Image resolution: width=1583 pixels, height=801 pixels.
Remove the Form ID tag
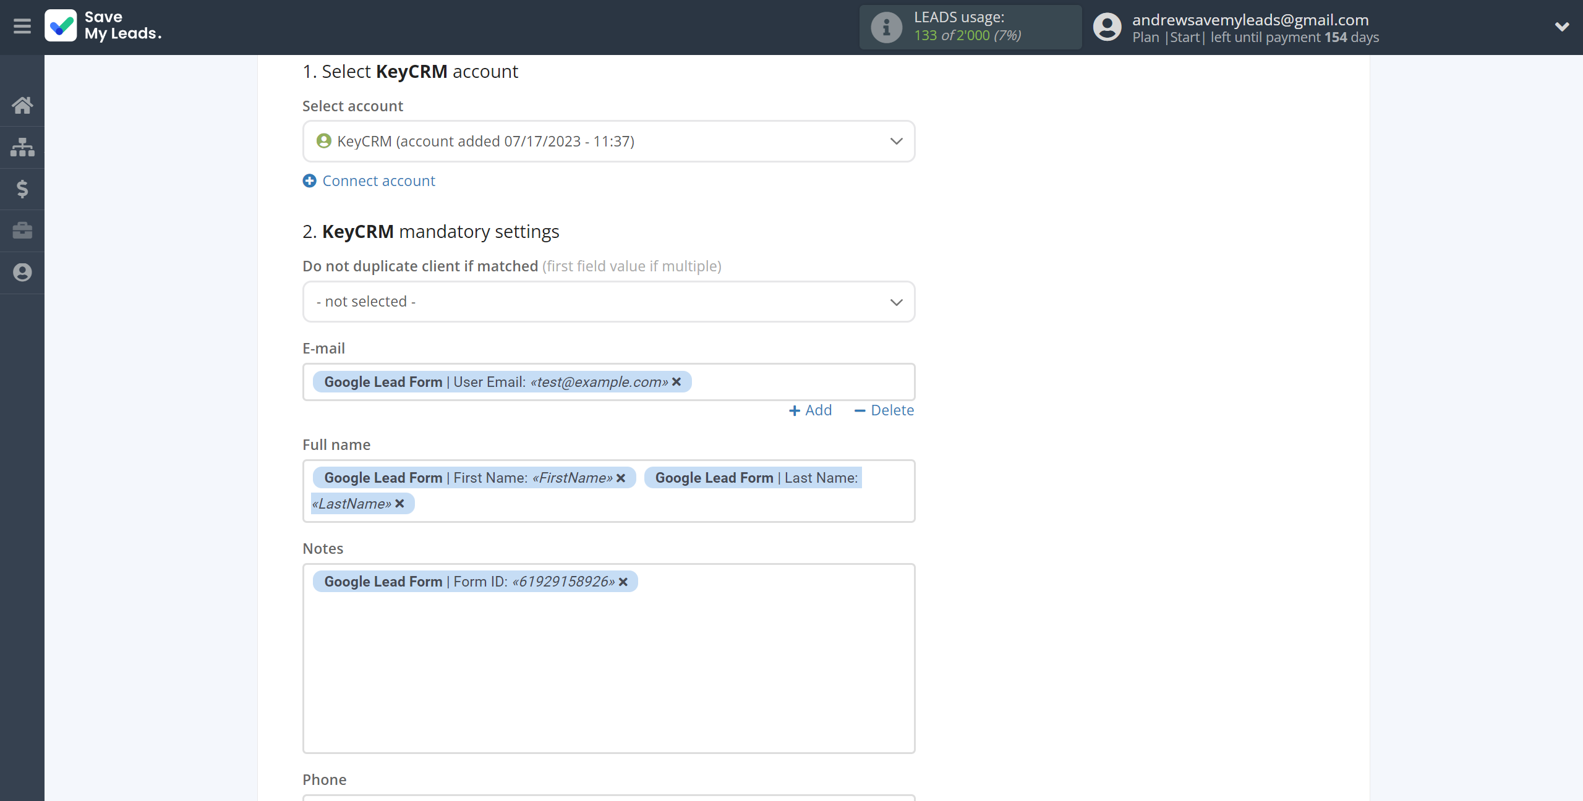(x=623, y=582)
